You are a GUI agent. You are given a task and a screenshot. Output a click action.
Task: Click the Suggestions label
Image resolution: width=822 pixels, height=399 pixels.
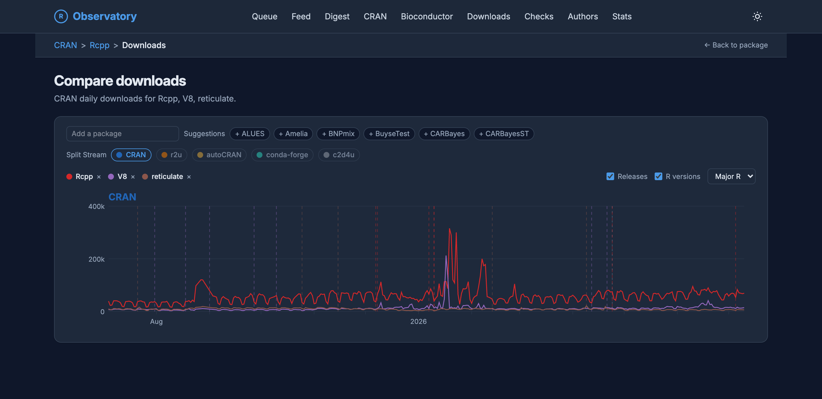click(204, 134)
